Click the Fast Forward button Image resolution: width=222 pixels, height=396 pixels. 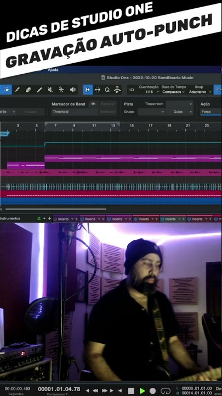point(105,391)
